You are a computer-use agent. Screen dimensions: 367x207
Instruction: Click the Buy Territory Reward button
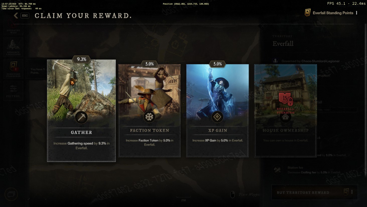click(x=315, y=192)
